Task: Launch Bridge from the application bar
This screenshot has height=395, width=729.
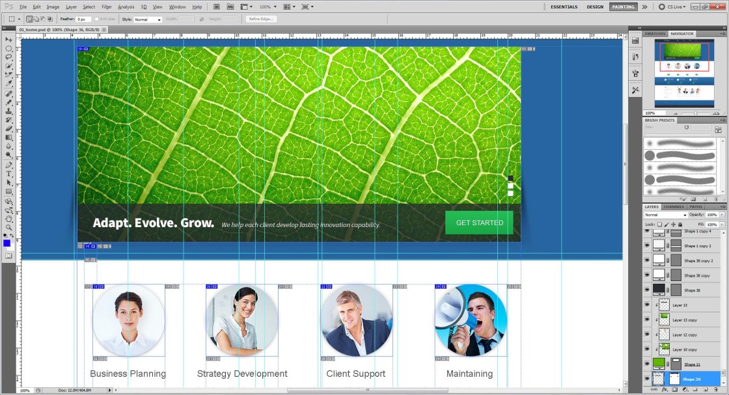Action: pos(215,7)
